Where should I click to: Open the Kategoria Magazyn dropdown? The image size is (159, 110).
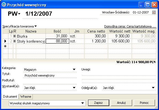tap(74, 69)
